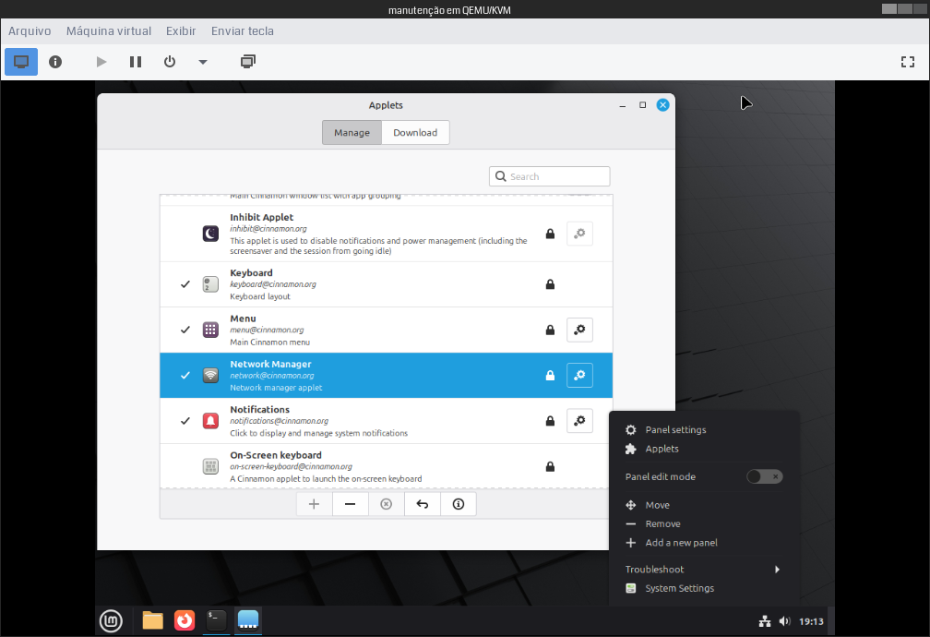Toggle fullscreen view of the VM
The image size is (930, 637).
coord(908,62)
